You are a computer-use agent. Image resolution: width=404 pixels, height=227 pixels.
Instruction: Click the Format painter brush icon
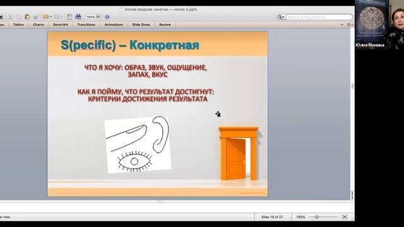[35, 17]
